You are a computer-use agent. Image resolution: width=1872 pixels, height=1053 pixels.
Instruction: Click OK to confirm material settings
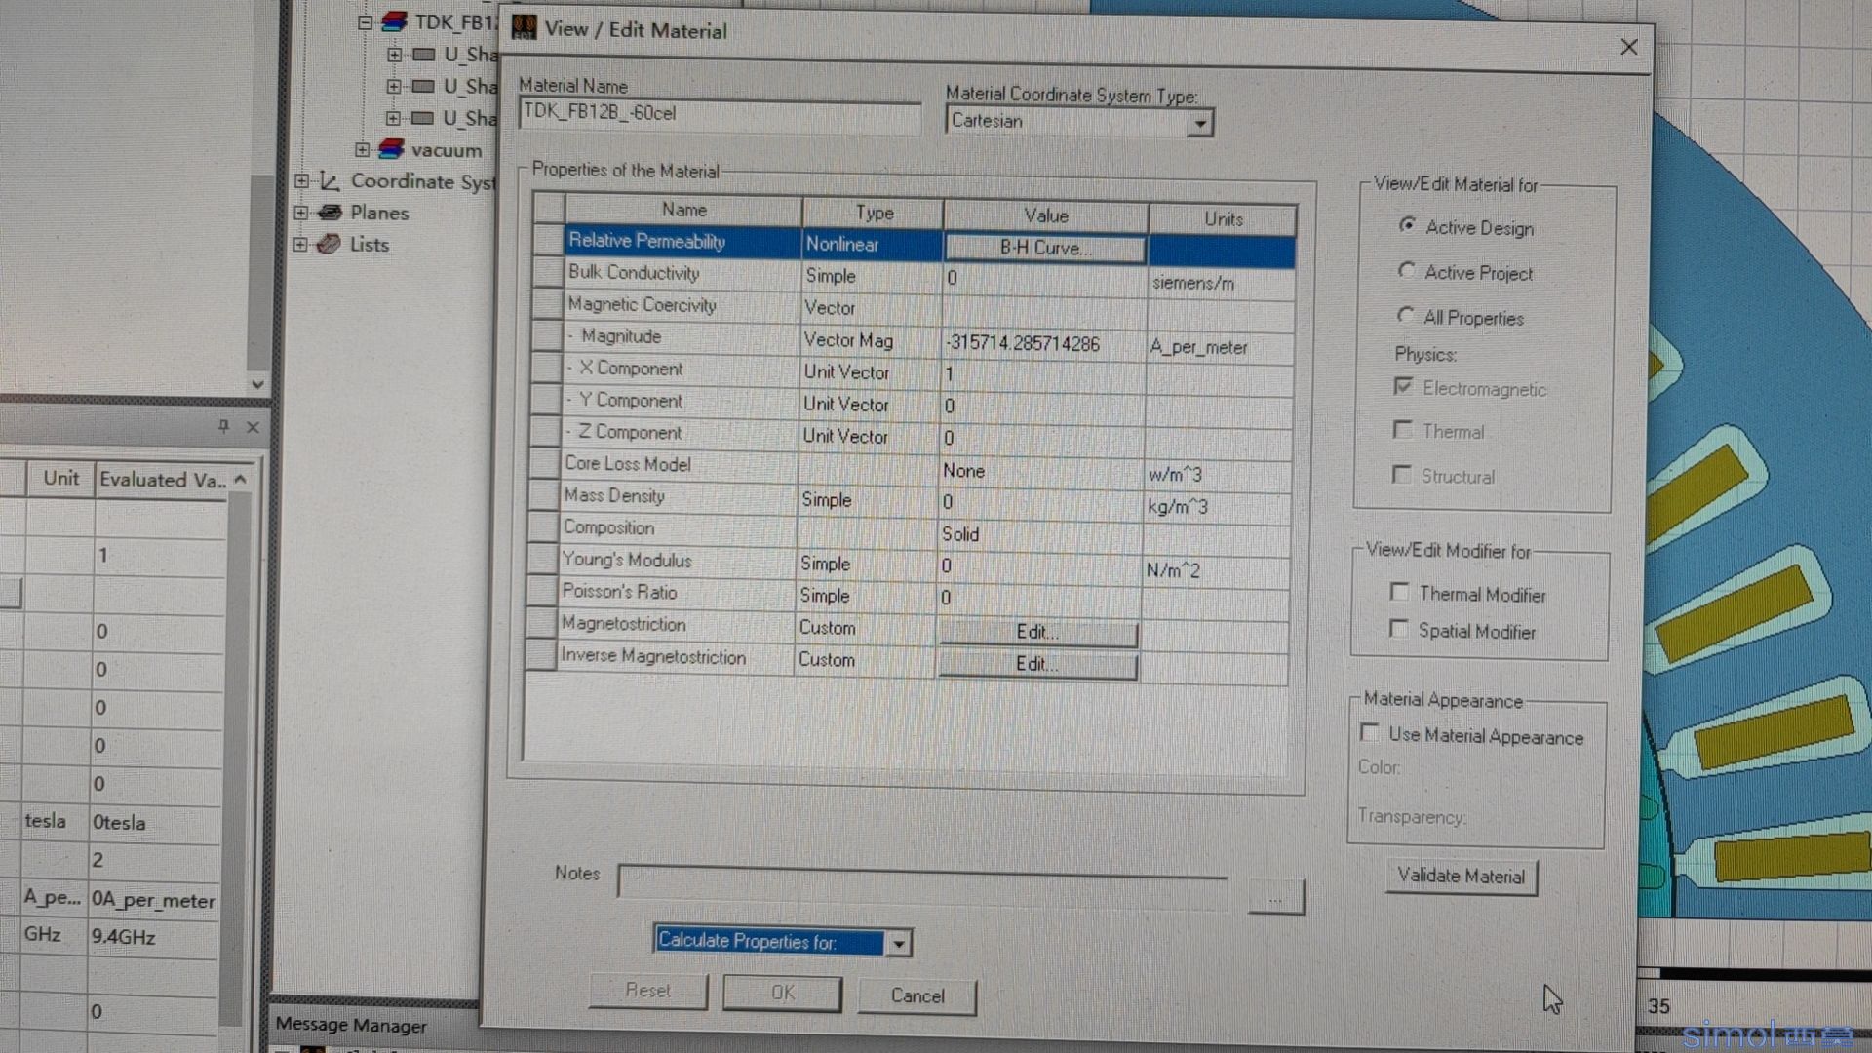[782, 993]
